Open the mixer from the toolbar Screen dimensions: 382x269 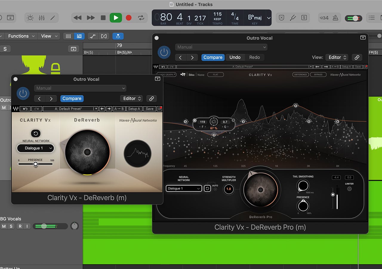pos(41,18)
